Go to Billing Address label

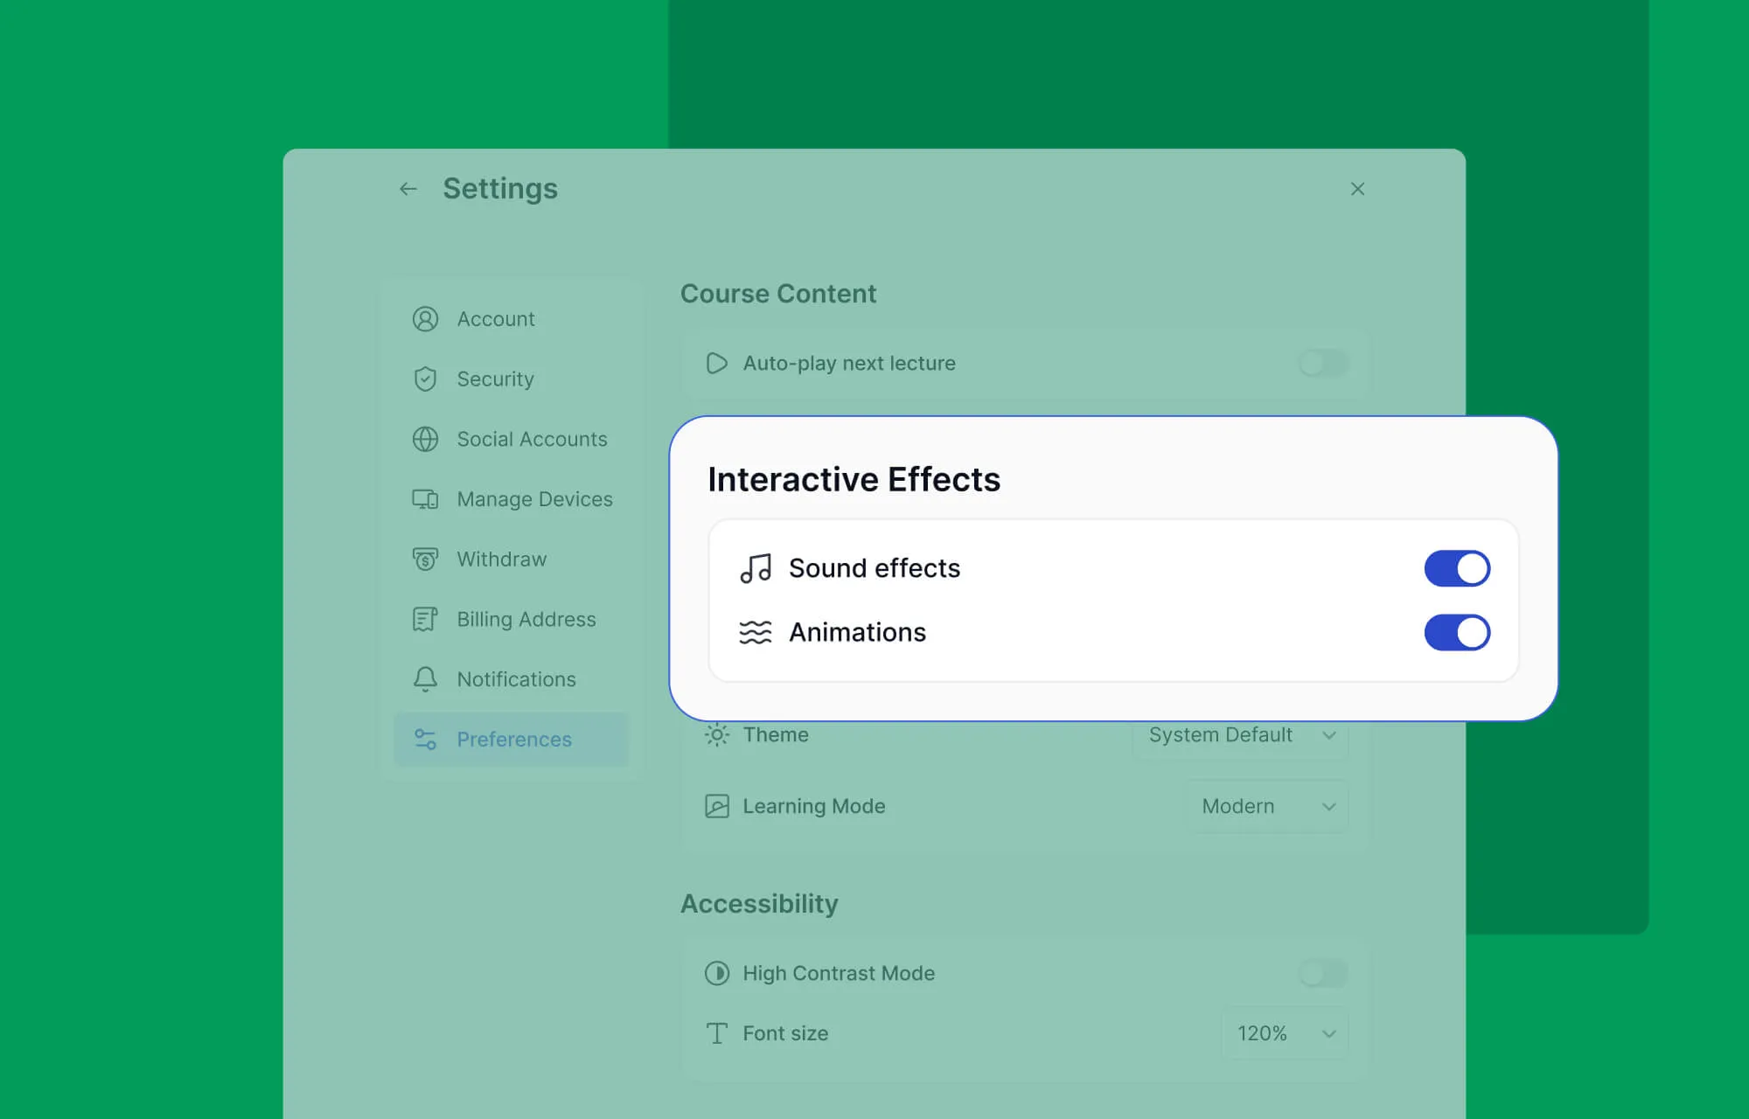coord(526,620)
